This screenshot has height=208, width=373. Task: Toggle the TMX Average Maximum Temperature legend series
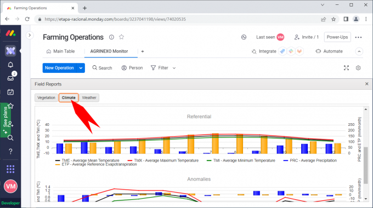163,160
